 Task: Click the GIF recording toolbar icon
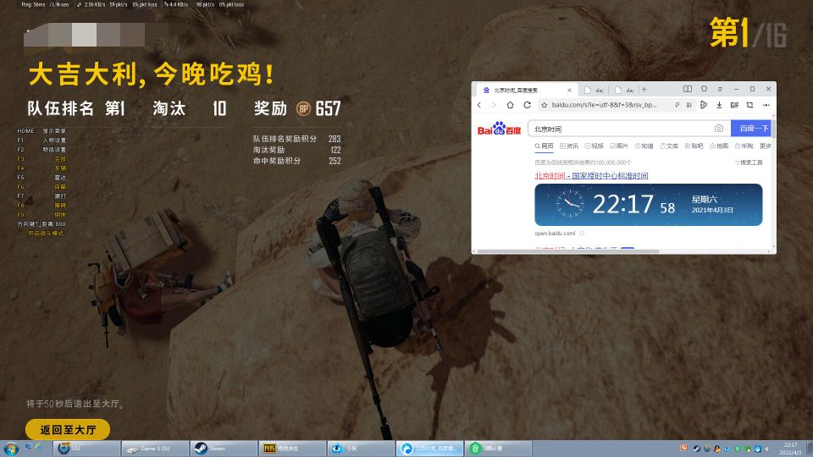click(734, 105)
